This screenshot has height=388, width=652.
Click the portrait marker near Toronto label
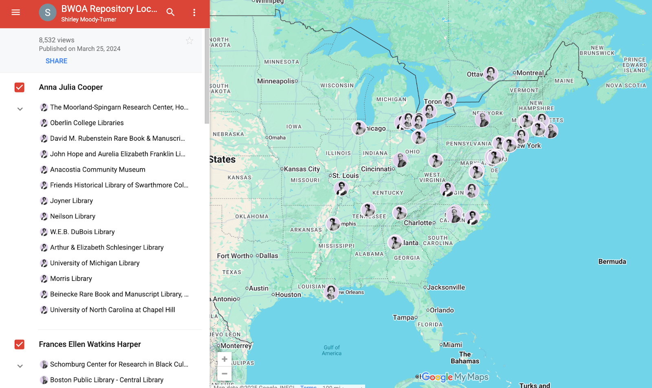449,99
